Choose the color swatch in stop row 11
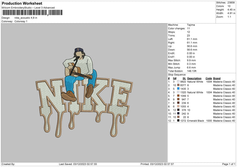The width and height of the screenshot is (237, 167). coord(178,117)
